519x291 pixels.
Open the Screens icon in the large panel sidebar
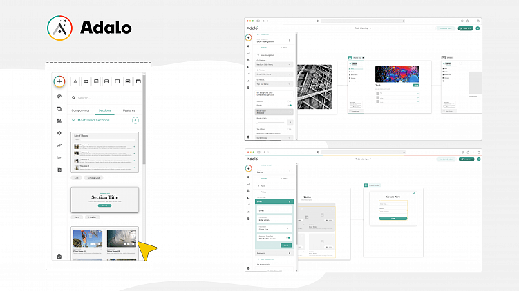pyautogui.click(x=59, y=109)
